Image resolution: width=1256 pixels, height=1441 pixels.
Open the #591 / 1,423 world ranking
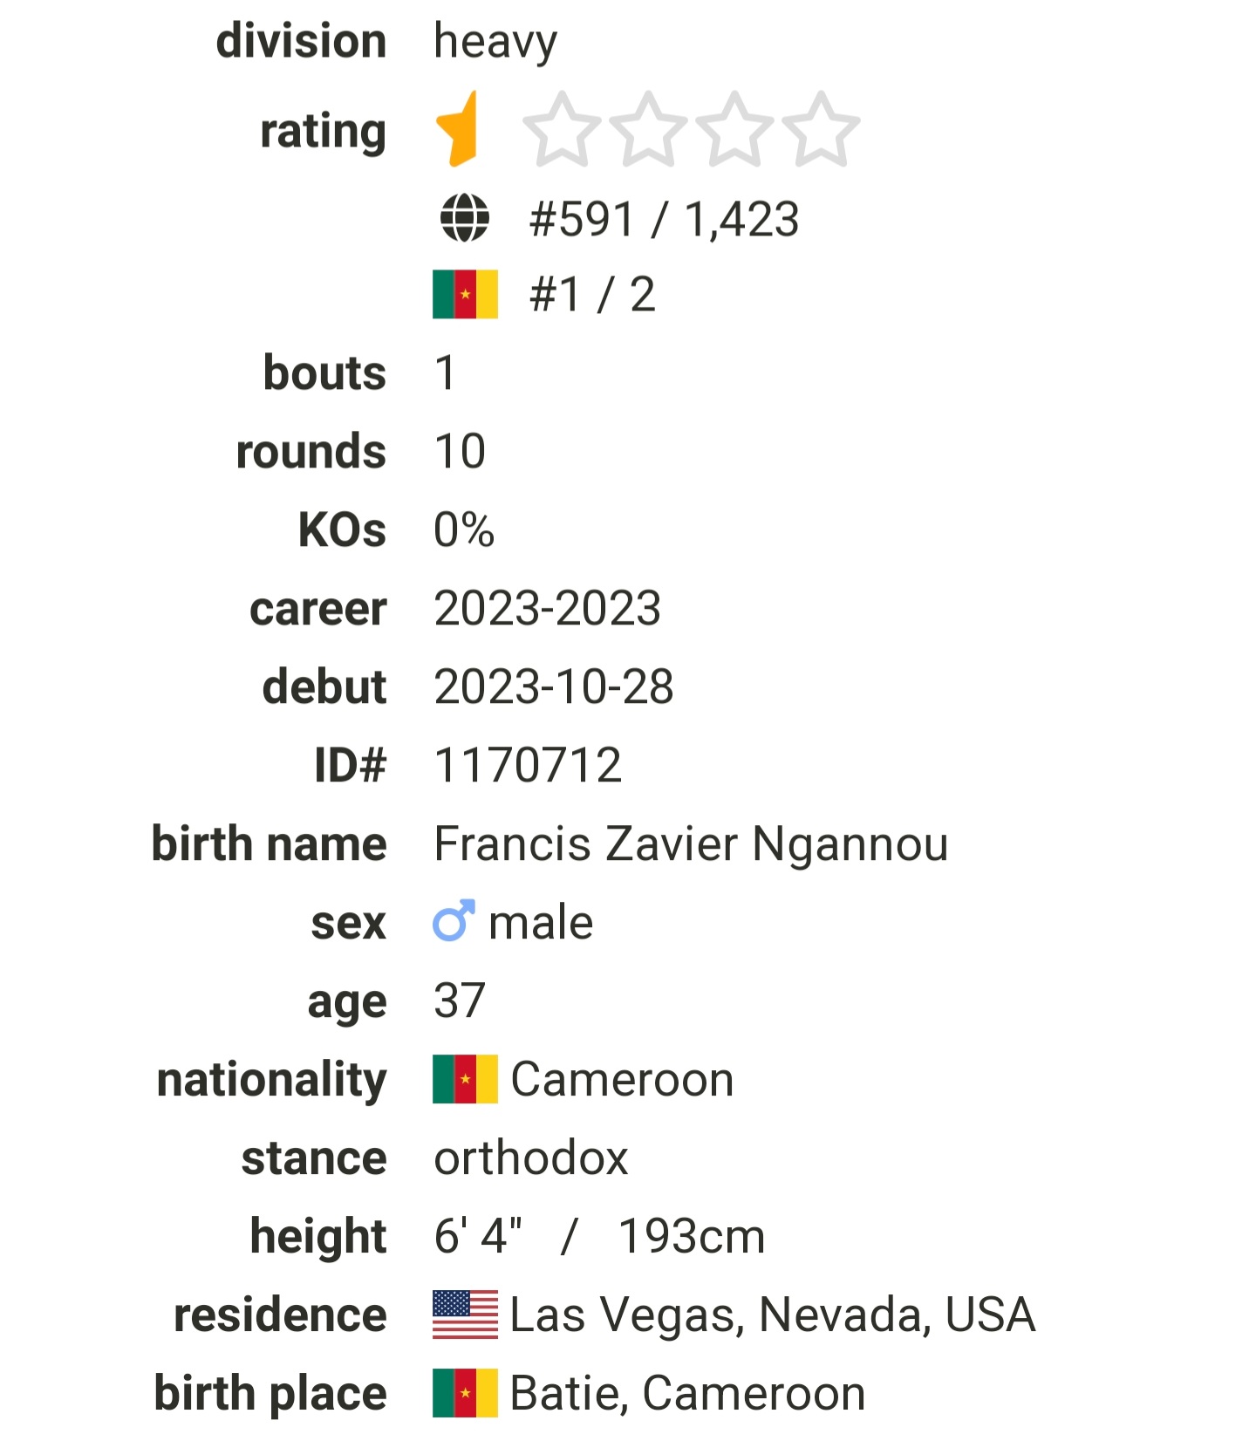[x=664, y=219]
